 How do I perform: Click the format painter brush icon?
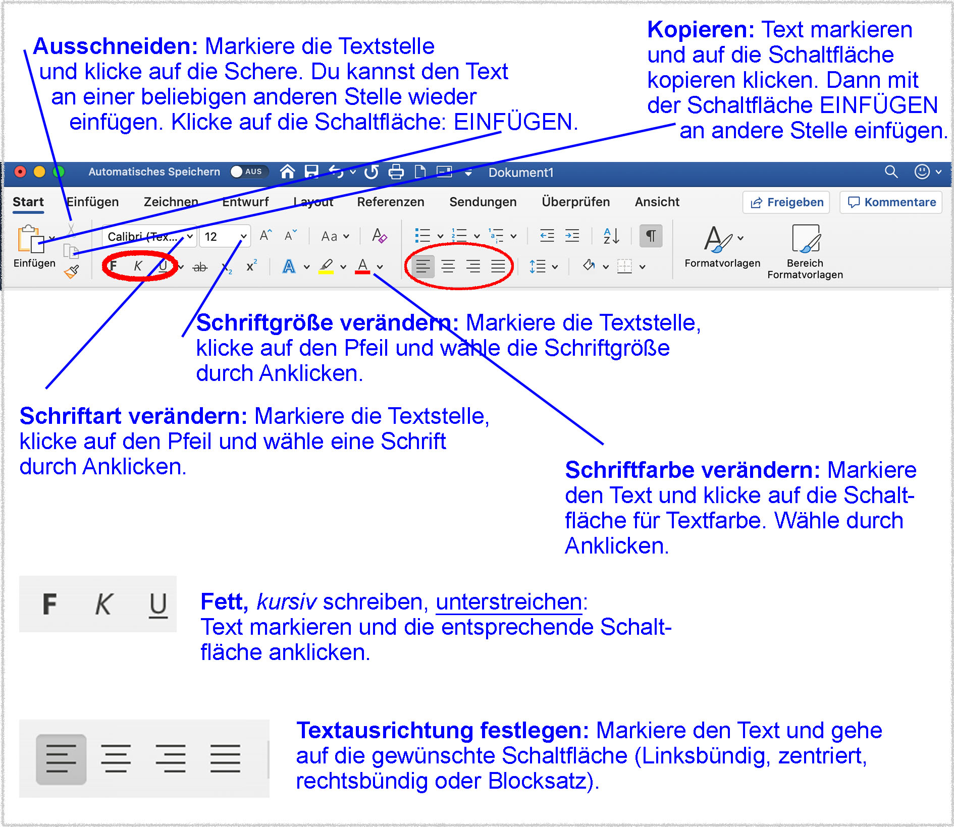point(72,272)
